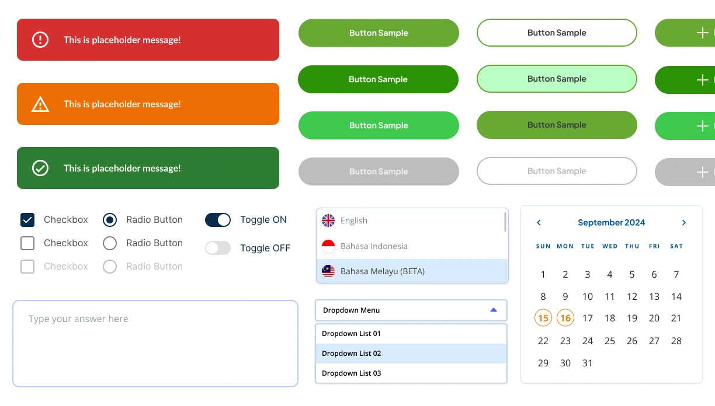Collapse the Dropdown Menu arrow

click(494, 310)
